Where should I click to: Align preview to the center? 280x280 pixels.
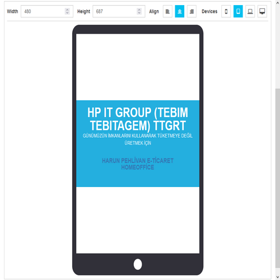click(180, 11)
